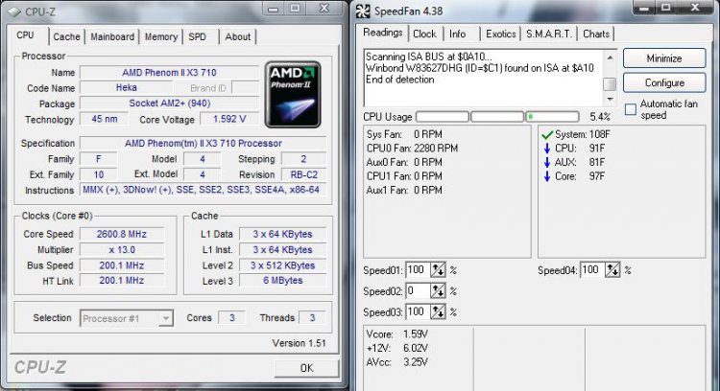
Task: Select the Memory tab in CPU-Z
Action: click(161, 36)
